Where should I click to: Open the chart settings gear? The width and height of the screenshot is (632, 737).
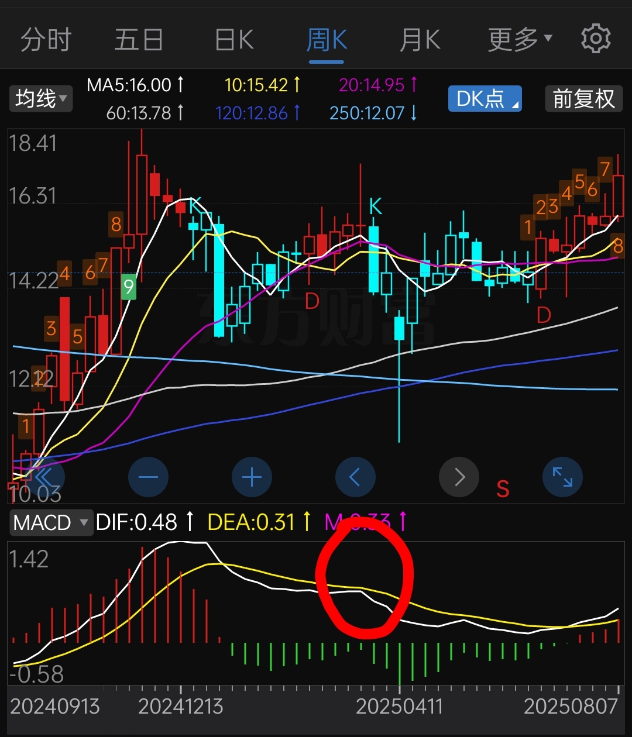596,39
